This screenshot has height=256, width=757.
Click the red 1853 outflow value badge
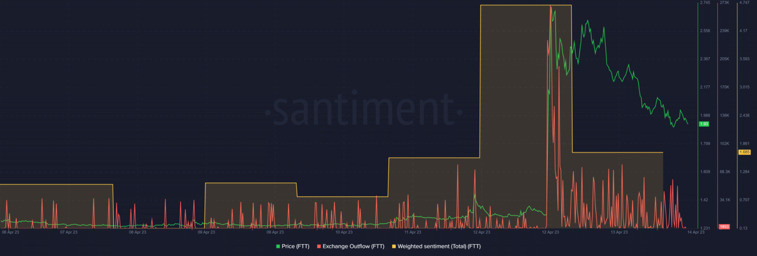[x=724, y=226]
